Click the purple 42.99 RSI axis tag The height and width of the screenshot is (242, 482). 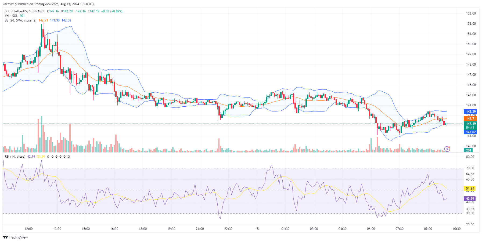point(470,199)
